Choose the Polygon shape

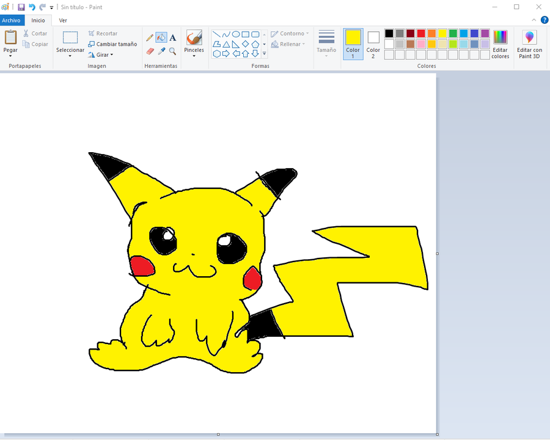click(x=217, y=44)
